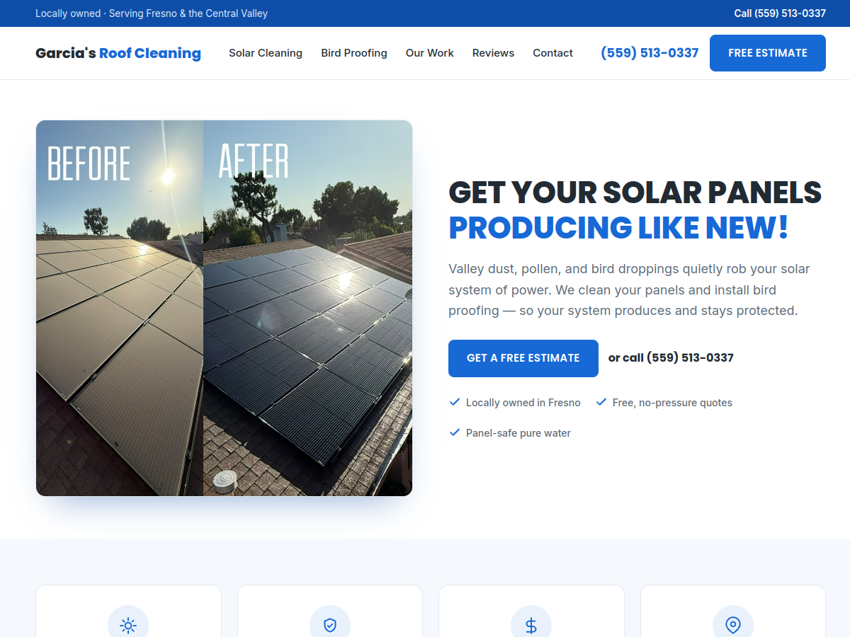
Task: Open the Contact nav link
Action: coord(553,53)
